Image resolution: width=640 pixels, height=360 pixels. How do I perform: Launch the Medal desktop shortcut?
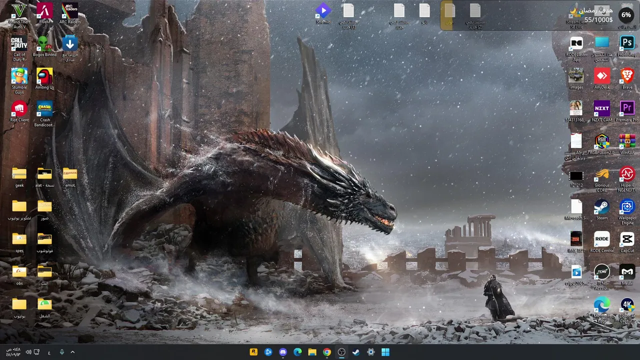click(627, 275)
